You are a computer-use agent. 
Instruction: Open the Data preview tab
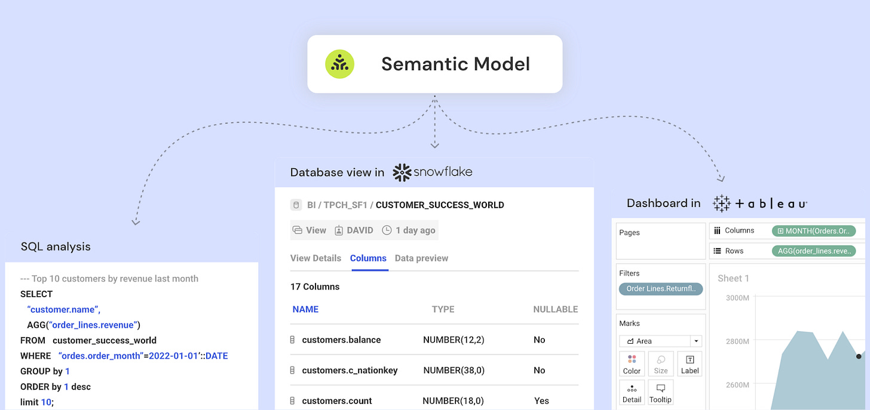coord(421,258)
